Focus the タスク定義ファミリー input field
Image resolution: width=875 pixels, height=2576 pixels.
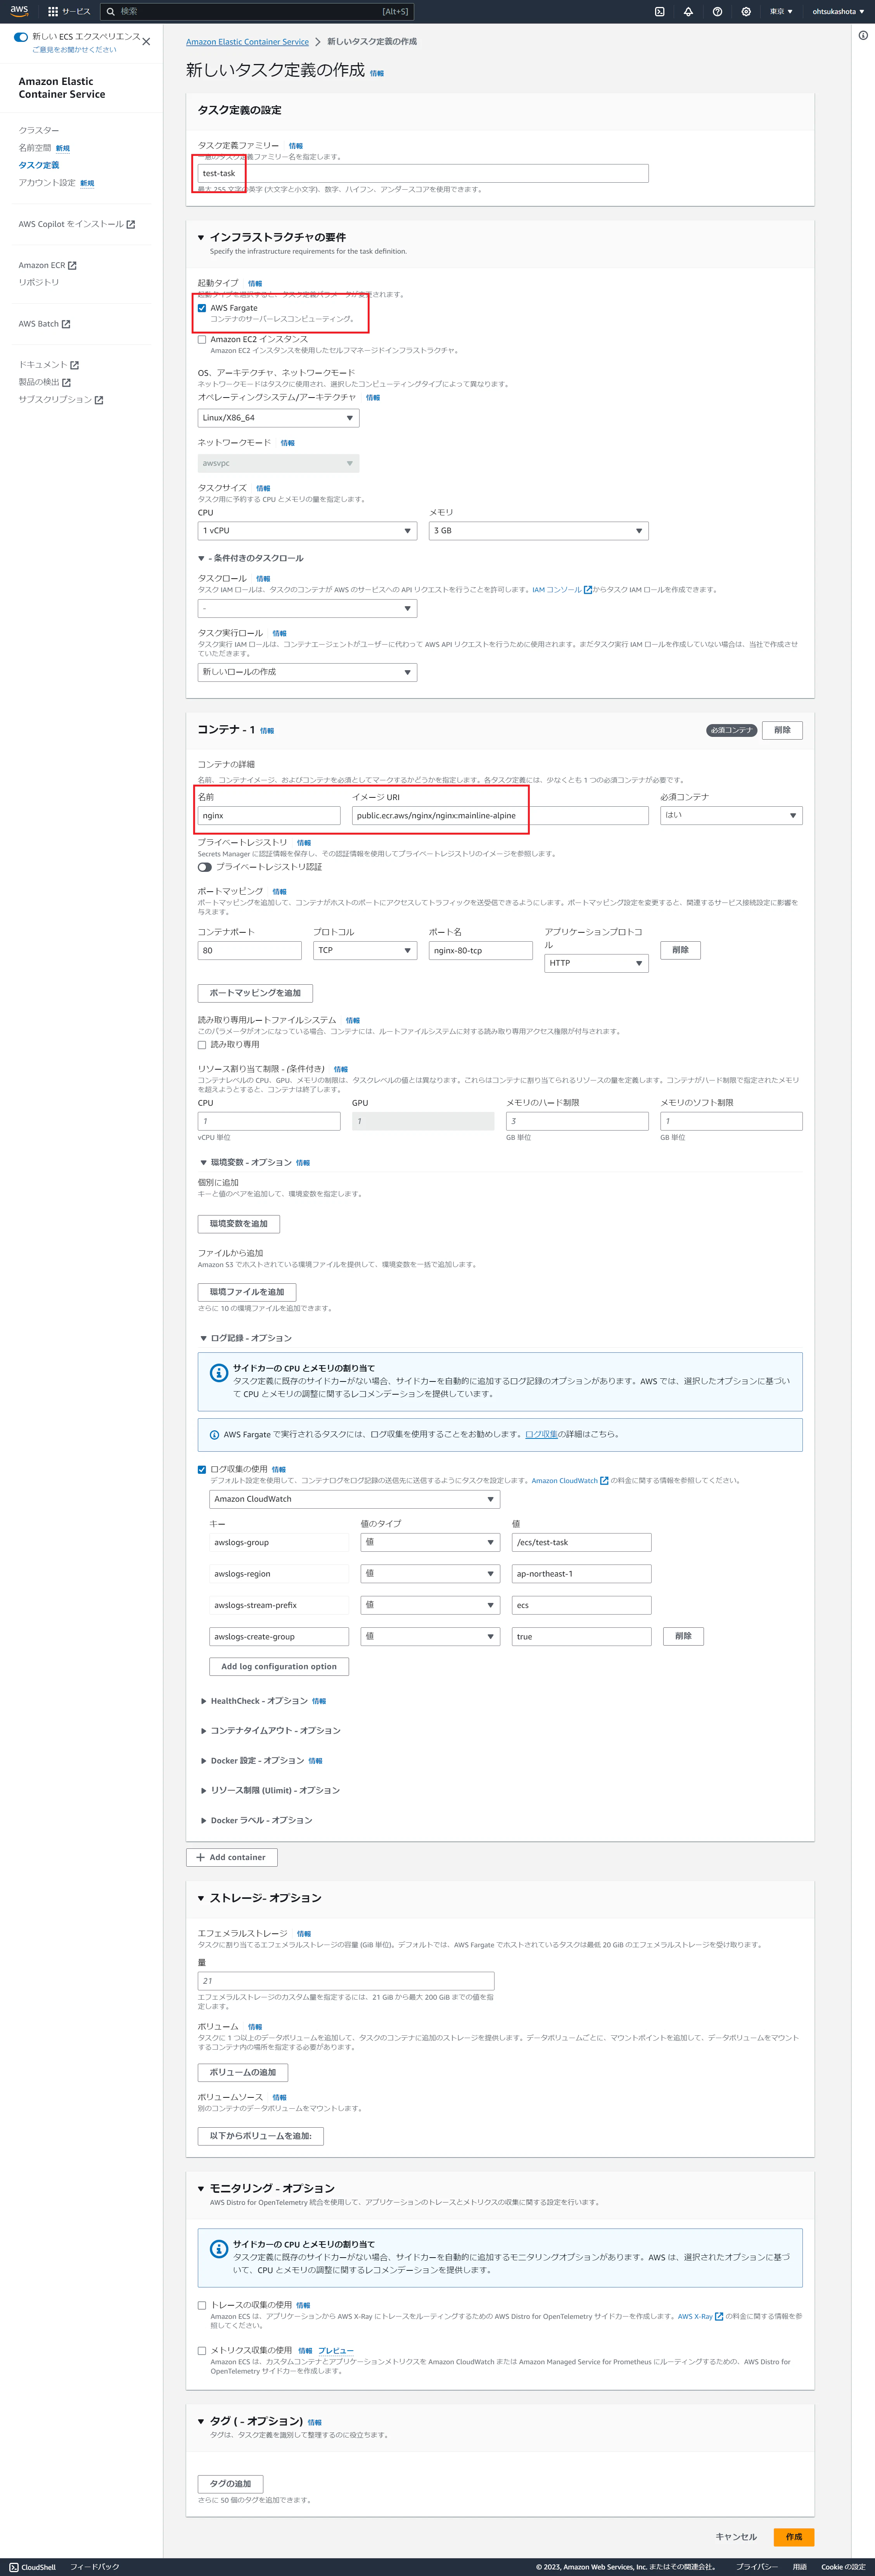click(x=423, y=173)
